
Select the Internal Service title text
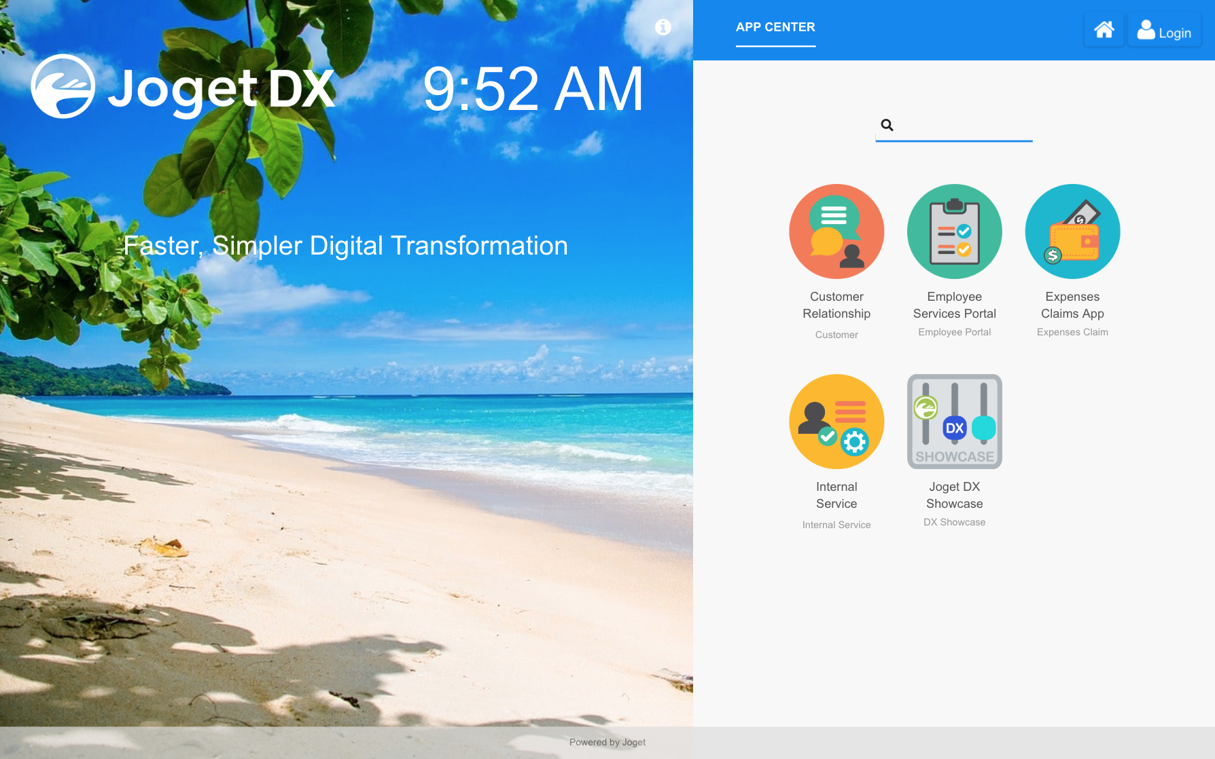point(837,495)
